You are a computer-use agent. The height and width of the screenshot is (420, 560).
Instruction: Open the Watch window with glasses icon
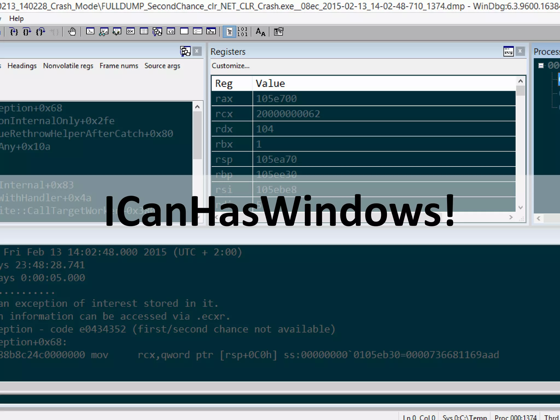click(x=104, y=31)
